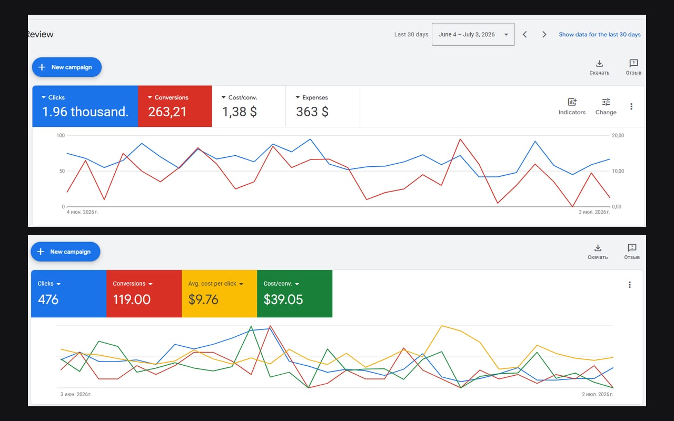
Task: Select the green Cost/conv. $39.05 tile
Action: 295,294
